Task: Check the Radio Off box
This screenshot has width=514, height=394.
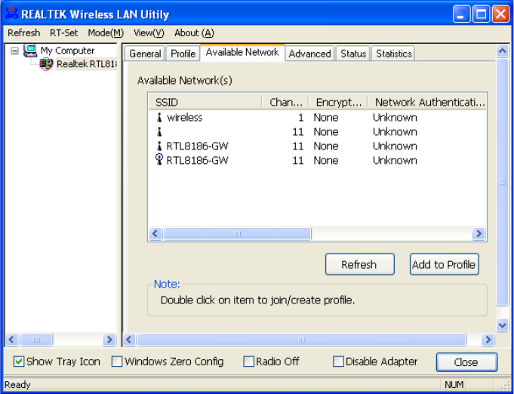Action: tap(248, 362)
